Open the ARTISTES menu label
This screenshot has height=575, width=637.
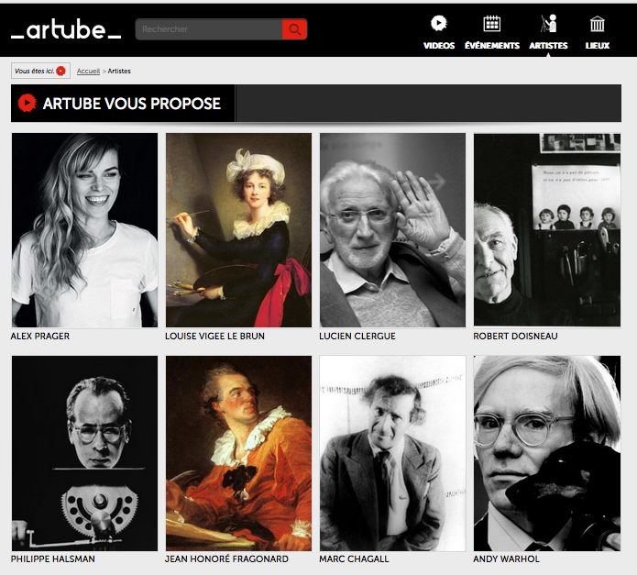pyautogui.click(x=548, y=46)
